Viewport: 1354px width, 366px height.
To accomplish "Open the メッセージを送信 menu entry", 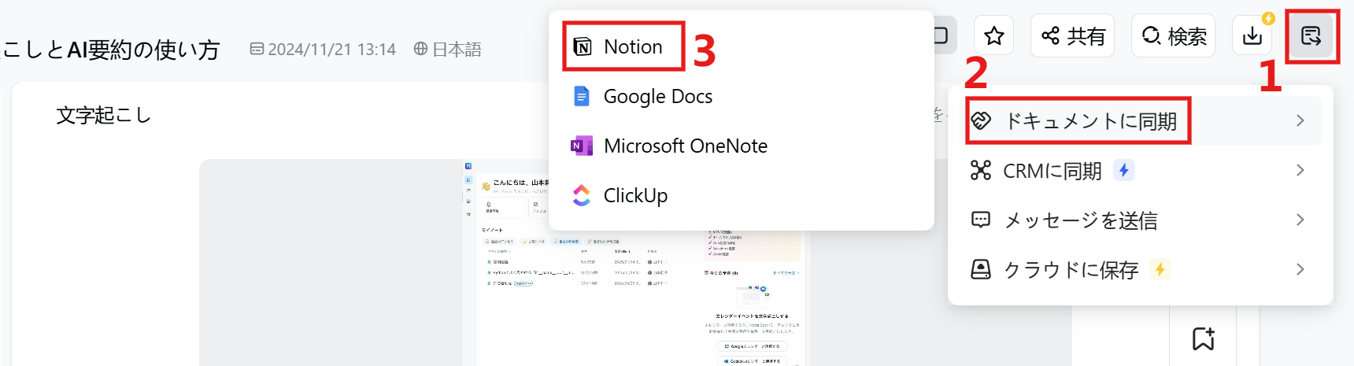I will (x=1140, y=220).
